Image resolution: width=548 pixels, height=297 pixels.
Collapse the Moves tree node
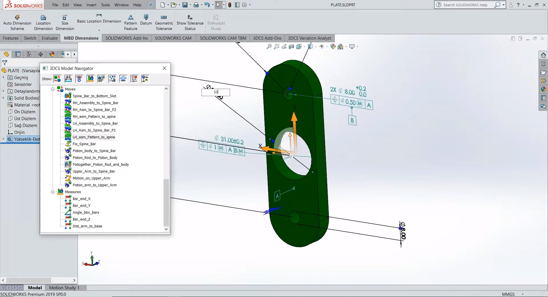(x=53, y=89)
